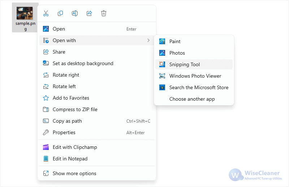Click the Clipchamp purple icon
289x187 pixels.
click(x=46, y=147)
